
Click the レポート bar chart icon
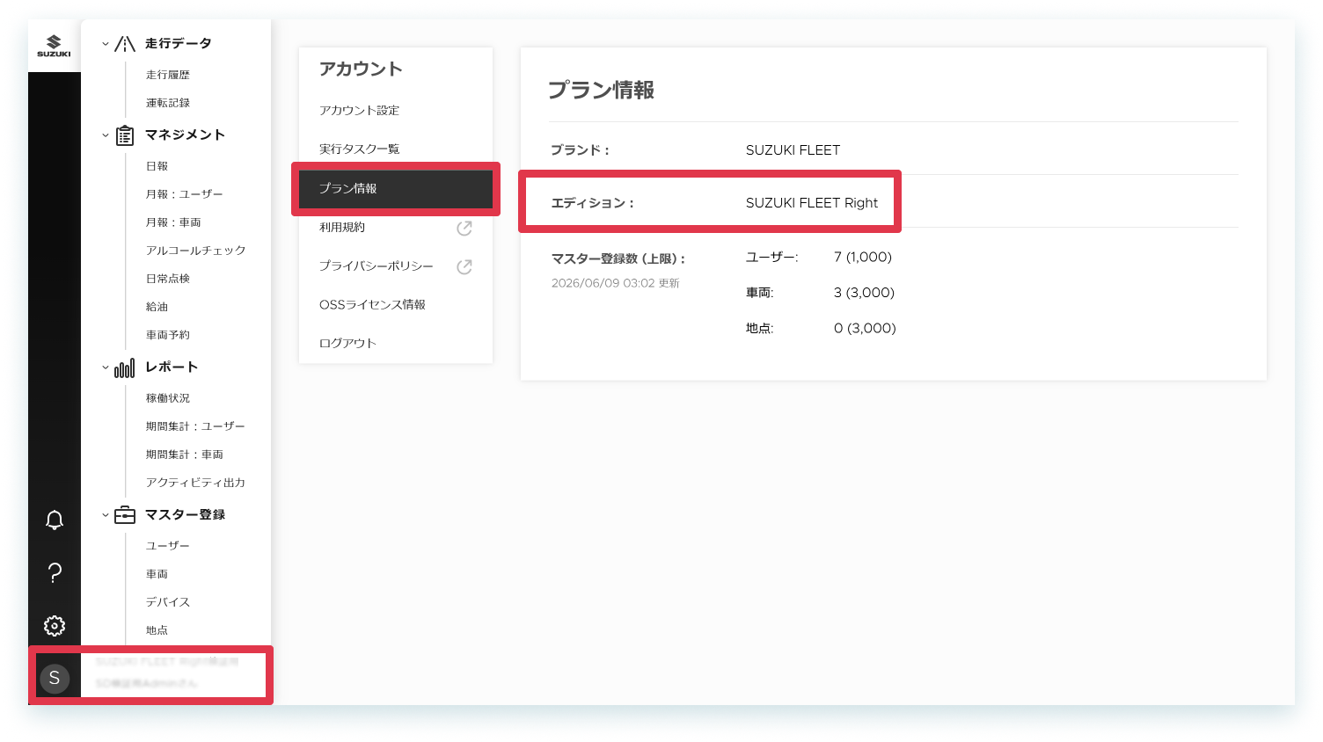point(125,367)
